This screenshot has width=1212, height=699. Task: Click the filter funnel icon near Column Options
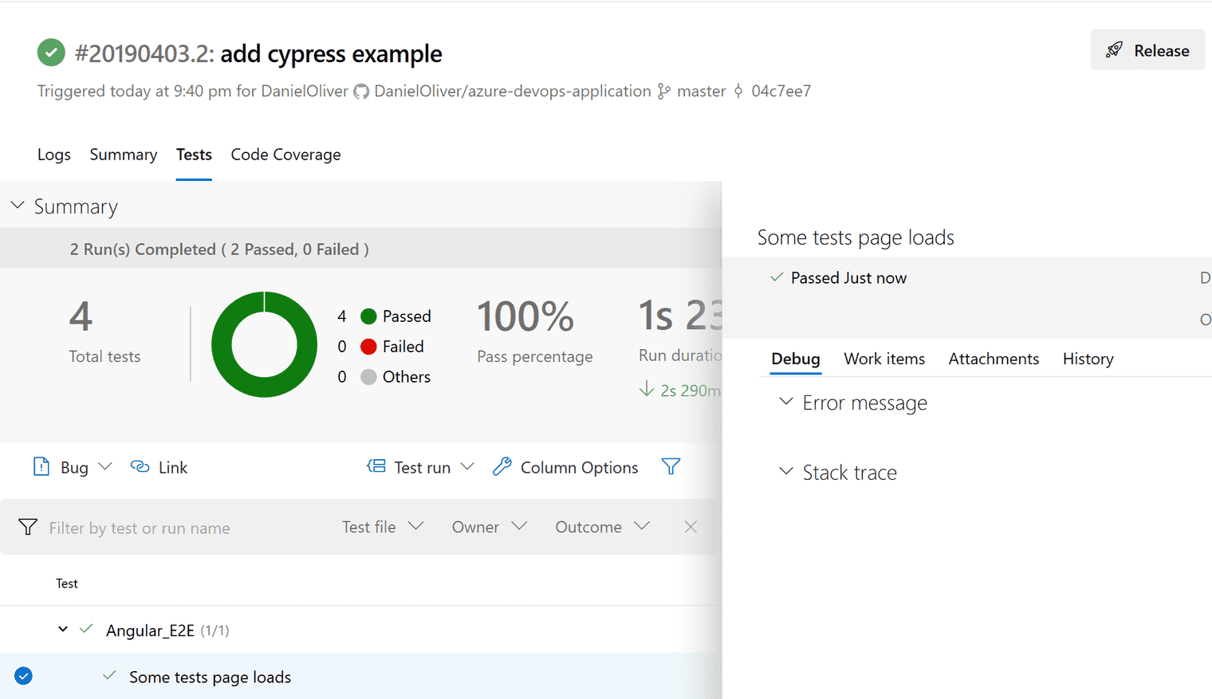(x=671, y=466)
